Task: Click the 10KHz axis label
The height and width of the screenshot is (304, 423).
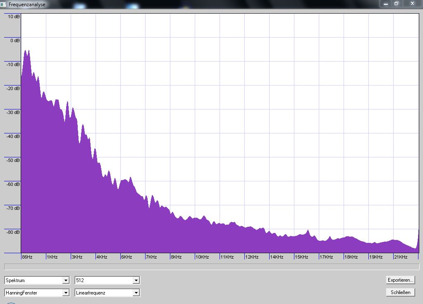Action: tap(202, 257)
